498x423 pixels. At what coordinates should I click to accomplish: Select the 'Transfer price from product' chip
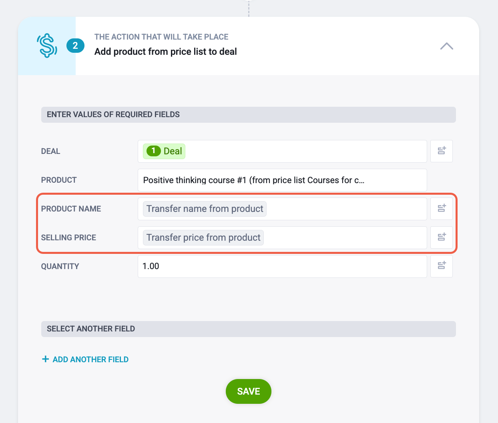coord(203,237)
